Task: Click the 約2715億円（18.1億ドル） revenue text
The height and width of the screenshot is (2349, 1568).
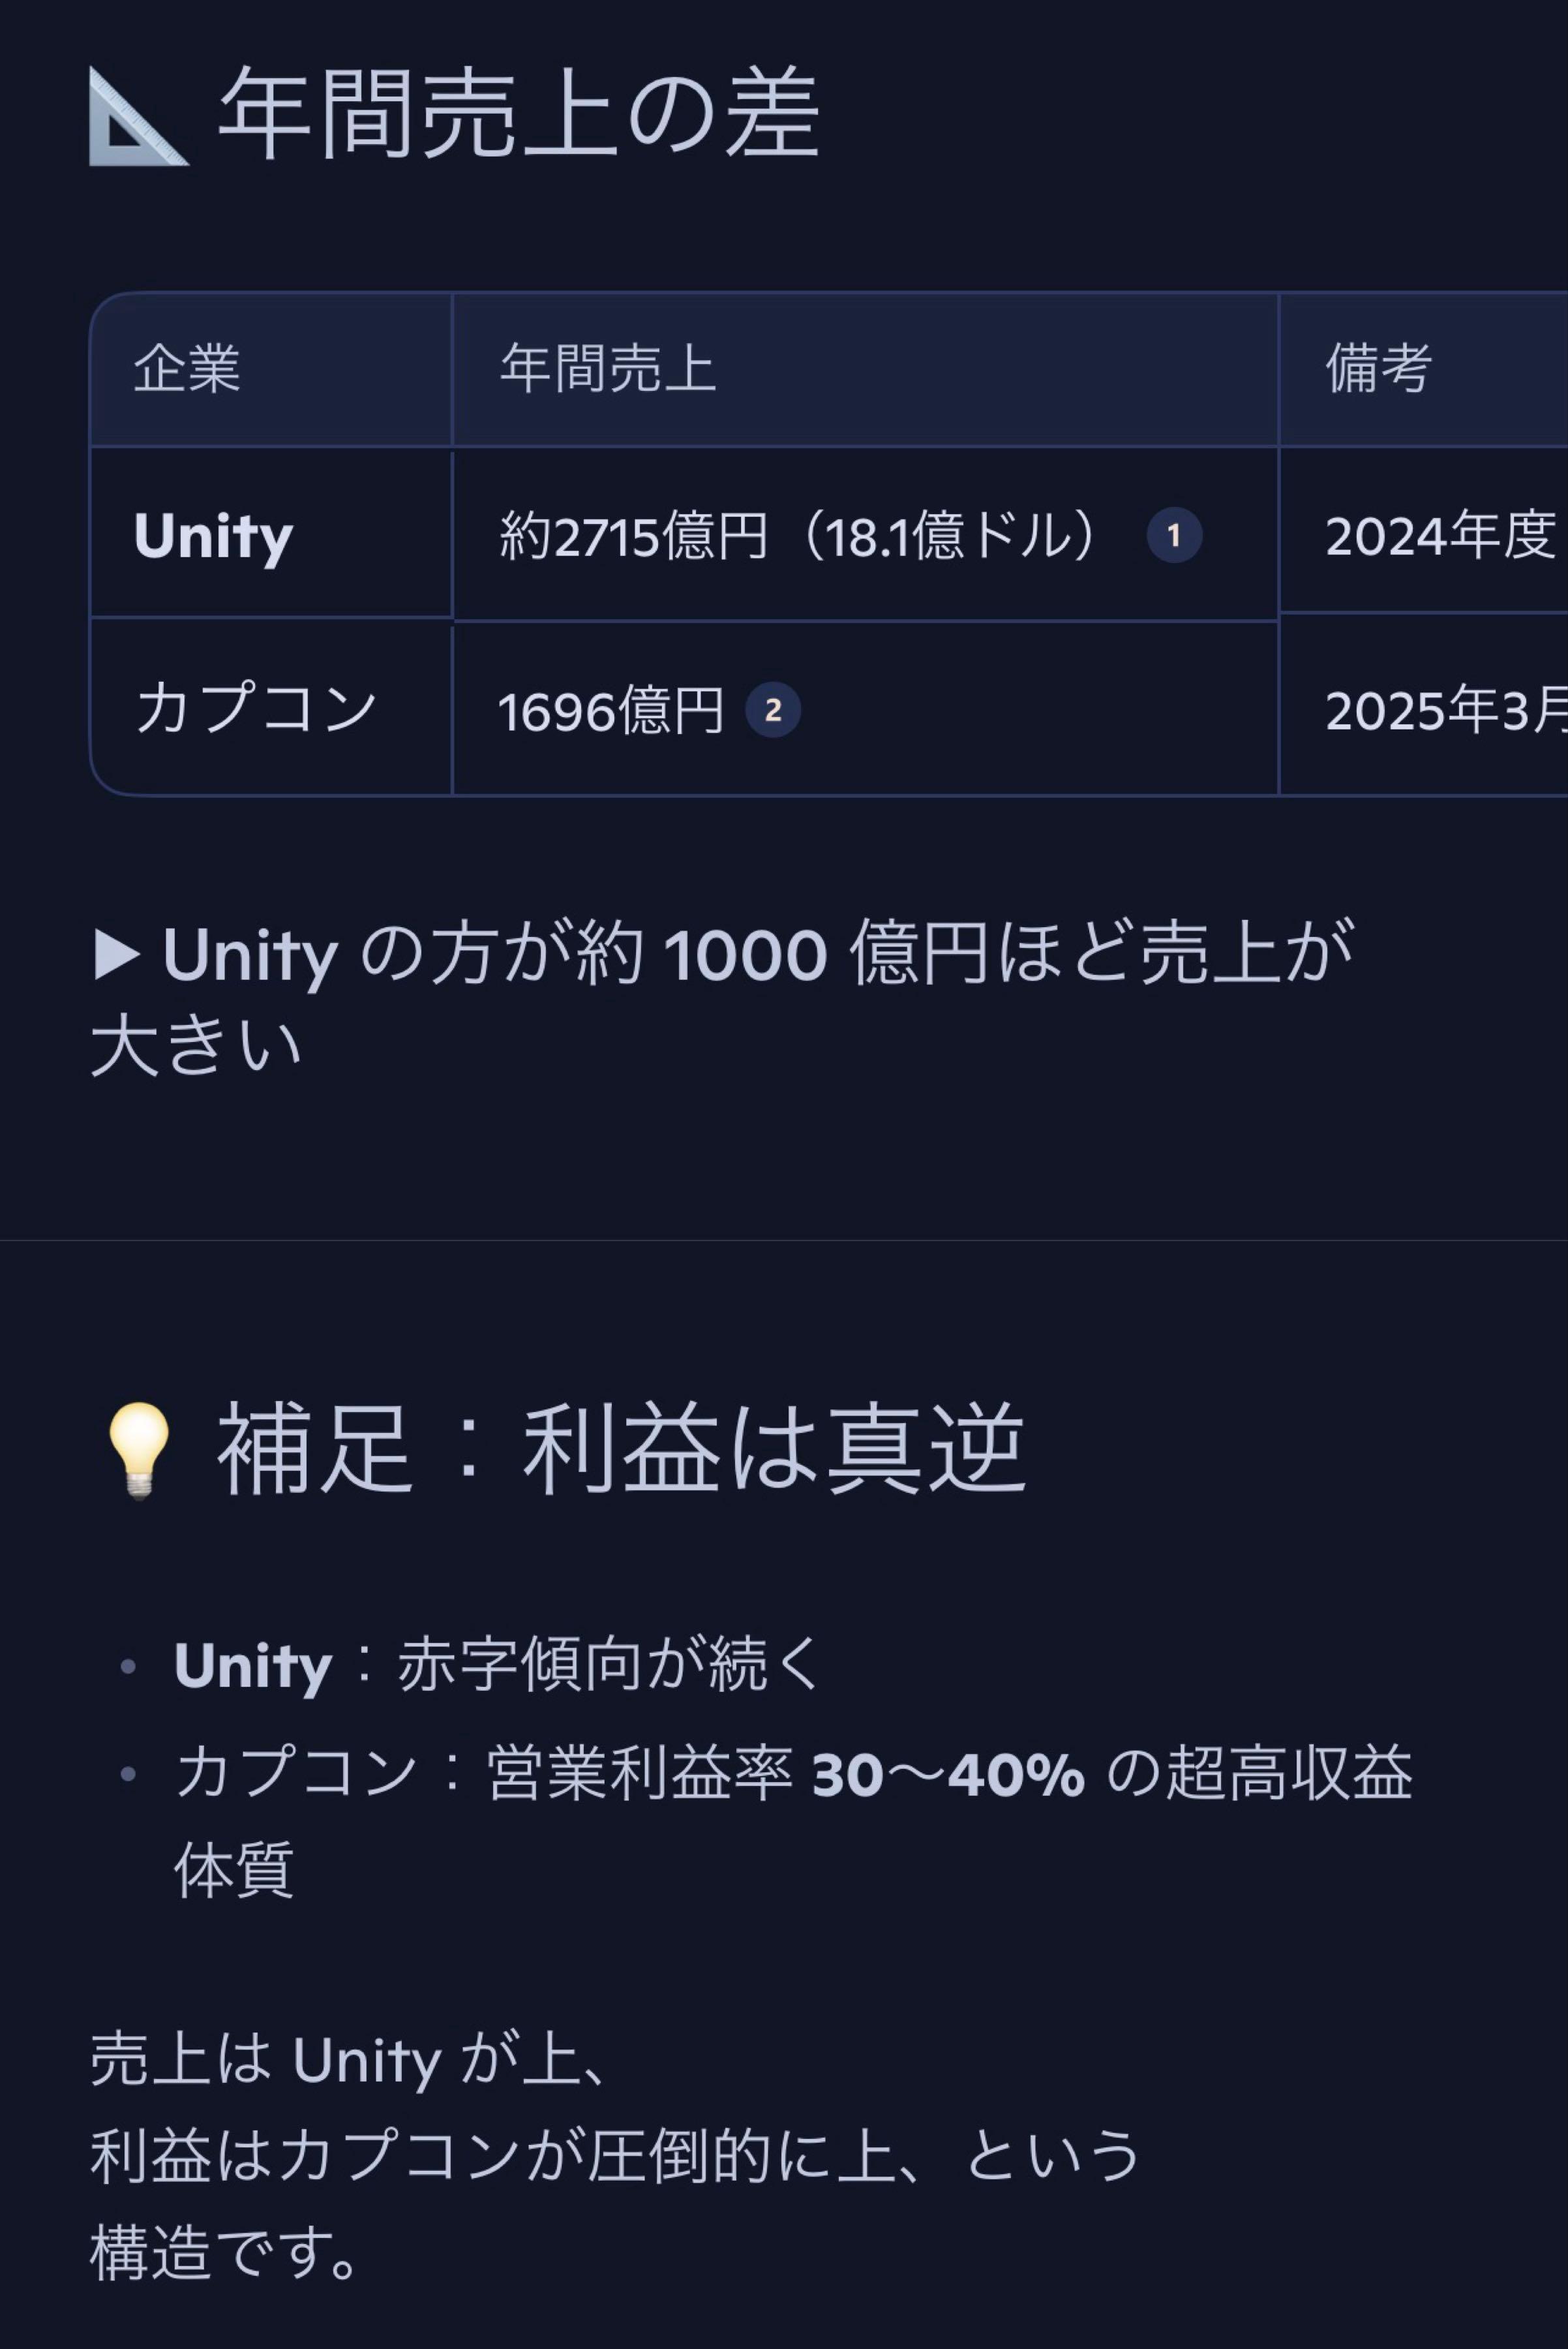Action: click(798, 536)
